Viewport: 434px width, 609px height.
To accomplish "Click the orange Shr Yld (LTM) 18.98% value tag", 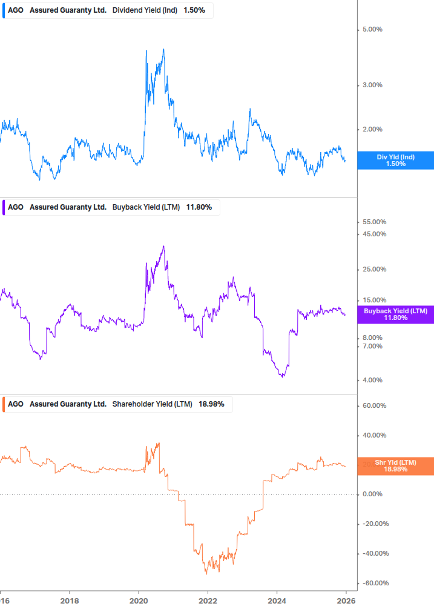I will [396, 466].
